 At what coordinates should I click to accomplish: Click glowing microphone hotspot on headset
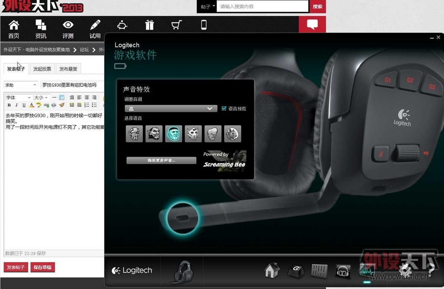pyautogui.click(x=183, y=218)
